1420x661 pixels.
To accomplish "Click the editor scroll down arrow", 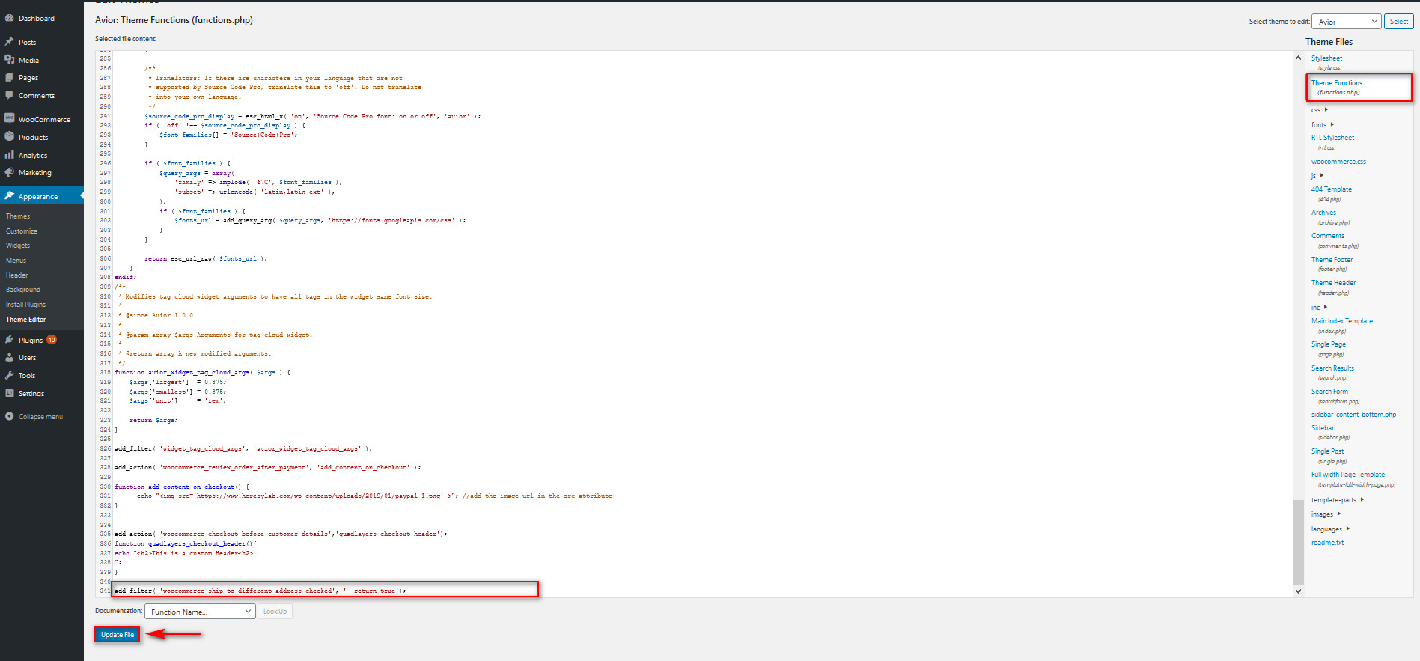I will tap(1298, 591).
